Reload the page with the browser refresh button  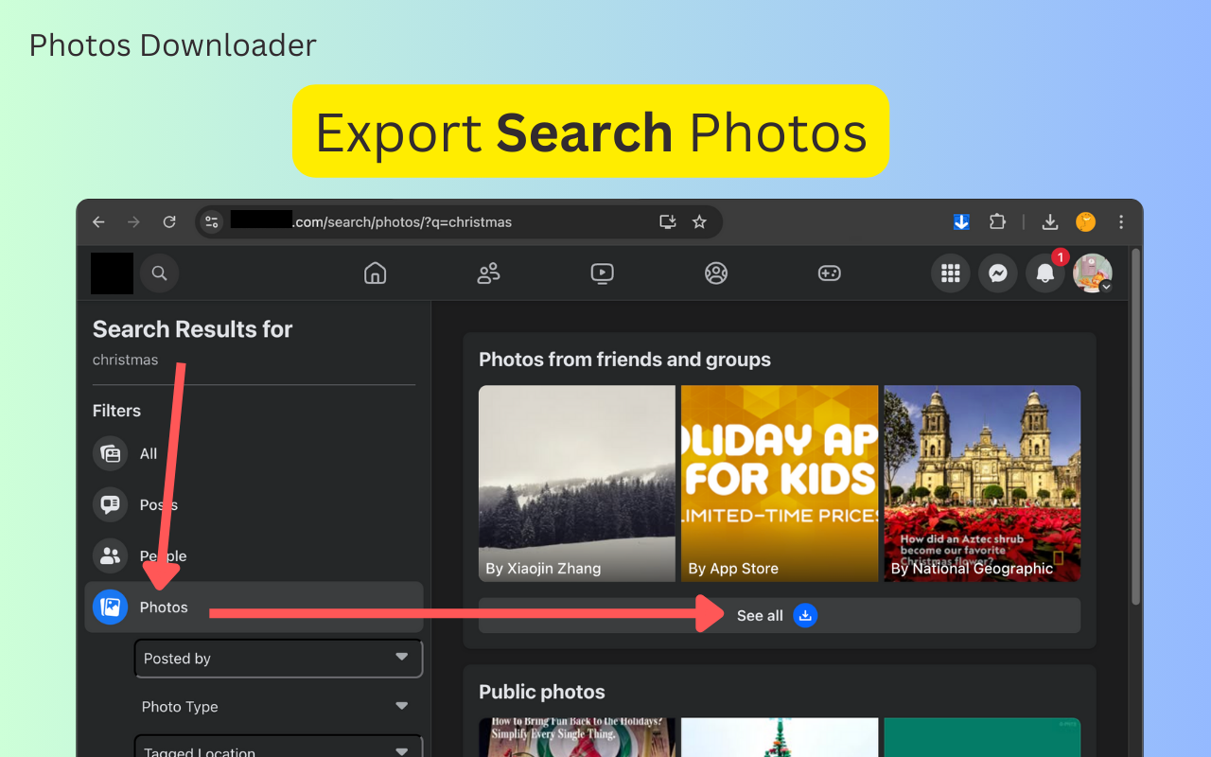[x=169, y=221]
